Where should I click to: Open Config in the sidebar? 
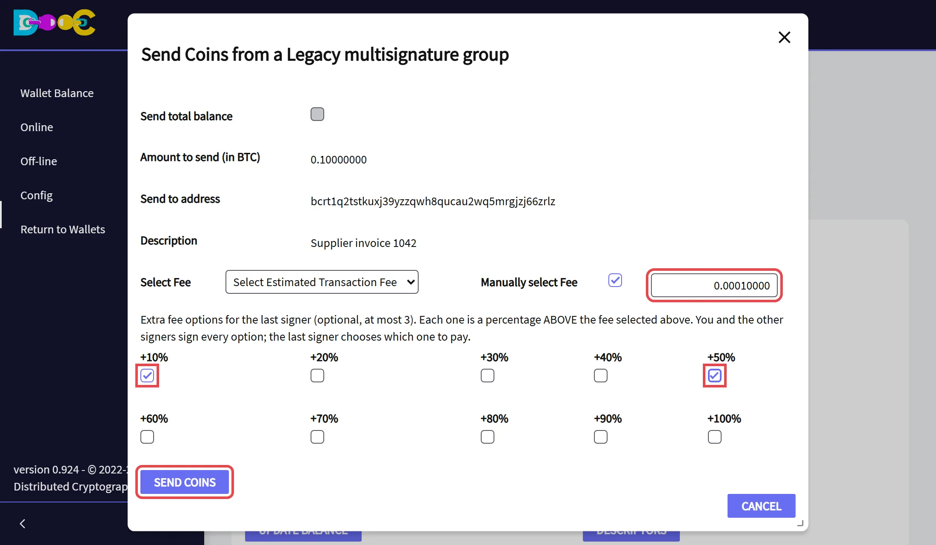tap(37, 195)
